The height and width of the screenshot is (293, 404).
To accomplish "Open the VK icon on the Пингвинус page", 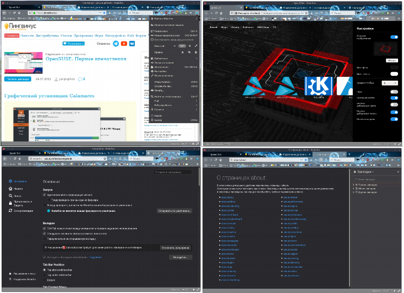I will click(132, 44).
